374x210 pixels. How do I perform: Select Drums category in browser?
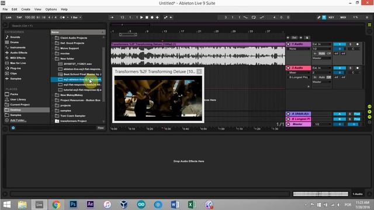point(14,43)
